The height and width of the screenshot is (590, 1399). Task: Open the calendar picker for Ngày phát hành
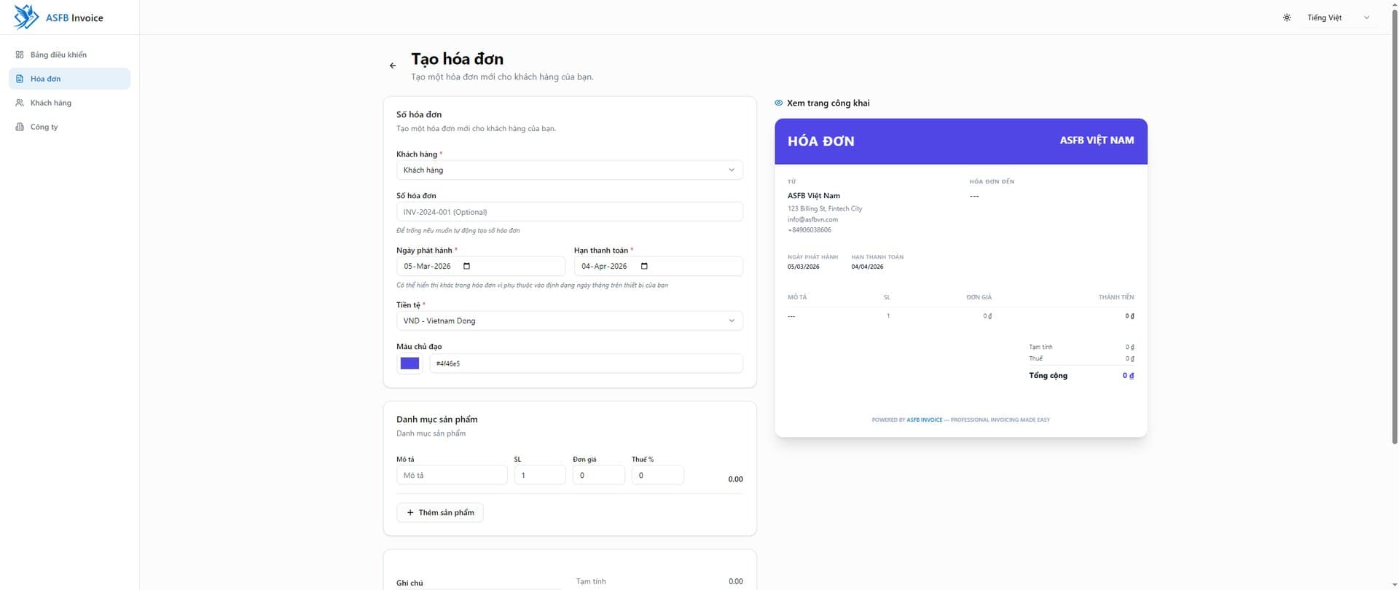[x=467, y=266]
